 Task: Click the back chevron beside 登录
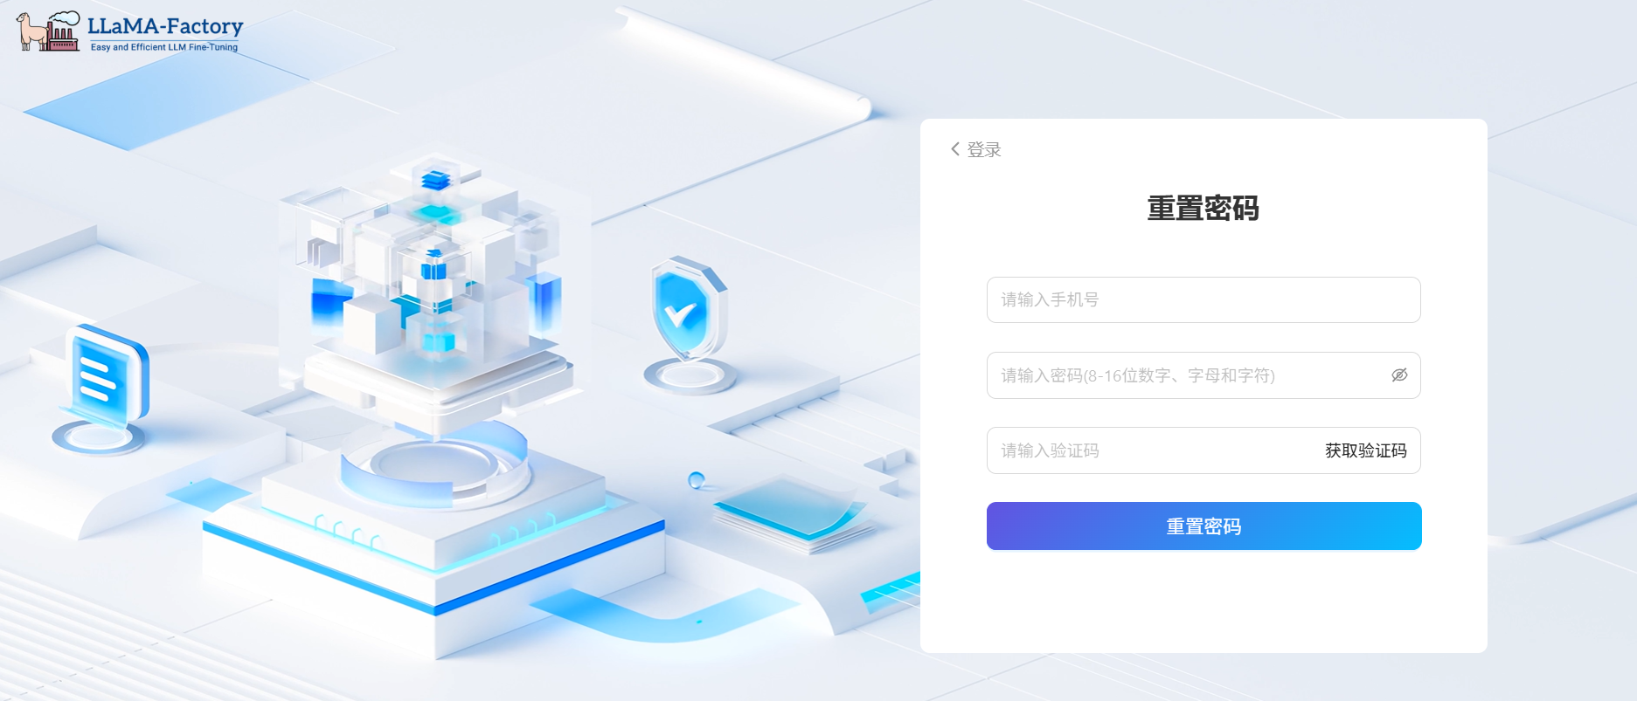(x=955, y=149)
